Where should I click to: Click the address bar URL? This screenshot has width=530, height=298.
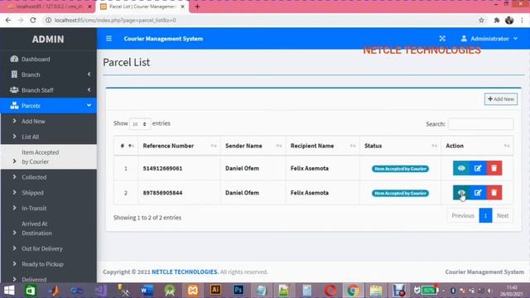115,20
